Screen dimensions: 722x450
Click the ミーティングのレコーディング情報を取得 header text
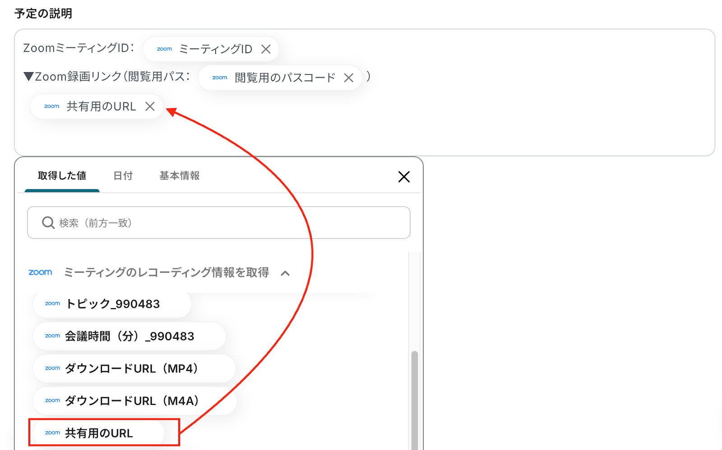(167, 273)
